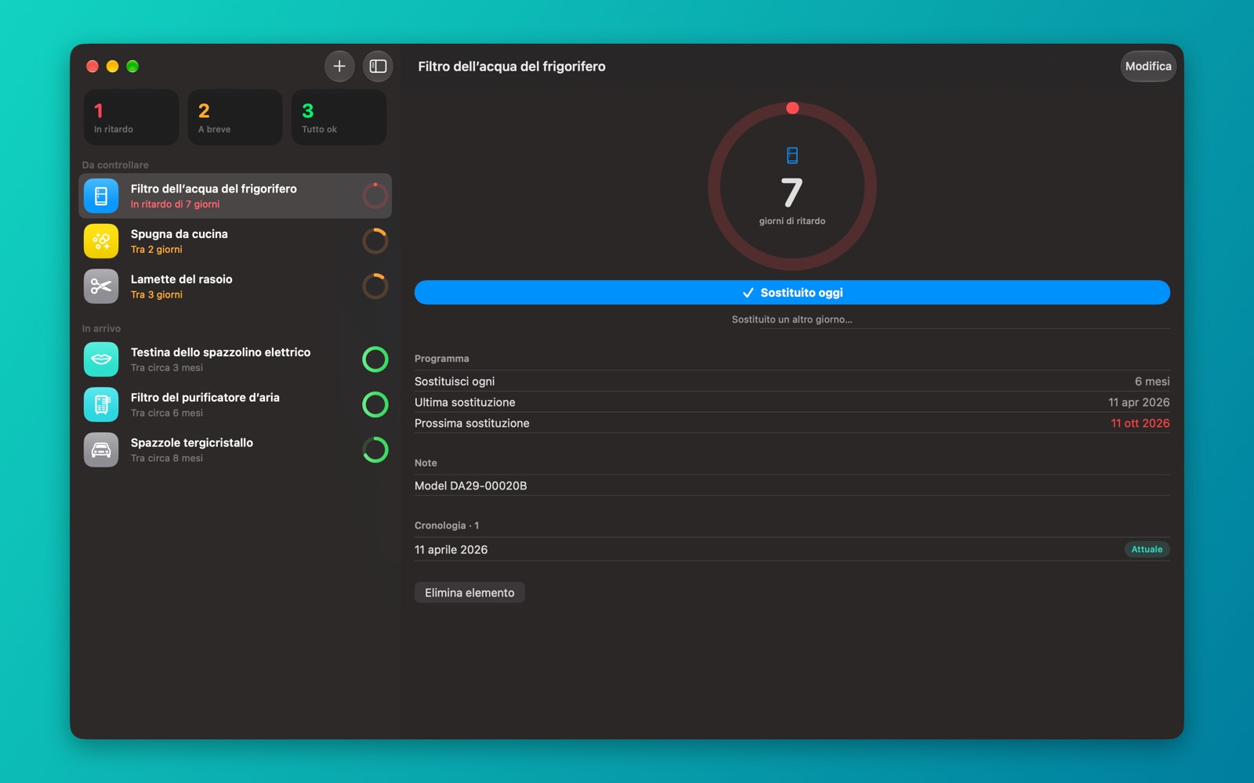The width and height of the screenshot is (1254, 783).
Task: Click the progress ring for Spugna da cucina
Action: [x=375, y=241]
